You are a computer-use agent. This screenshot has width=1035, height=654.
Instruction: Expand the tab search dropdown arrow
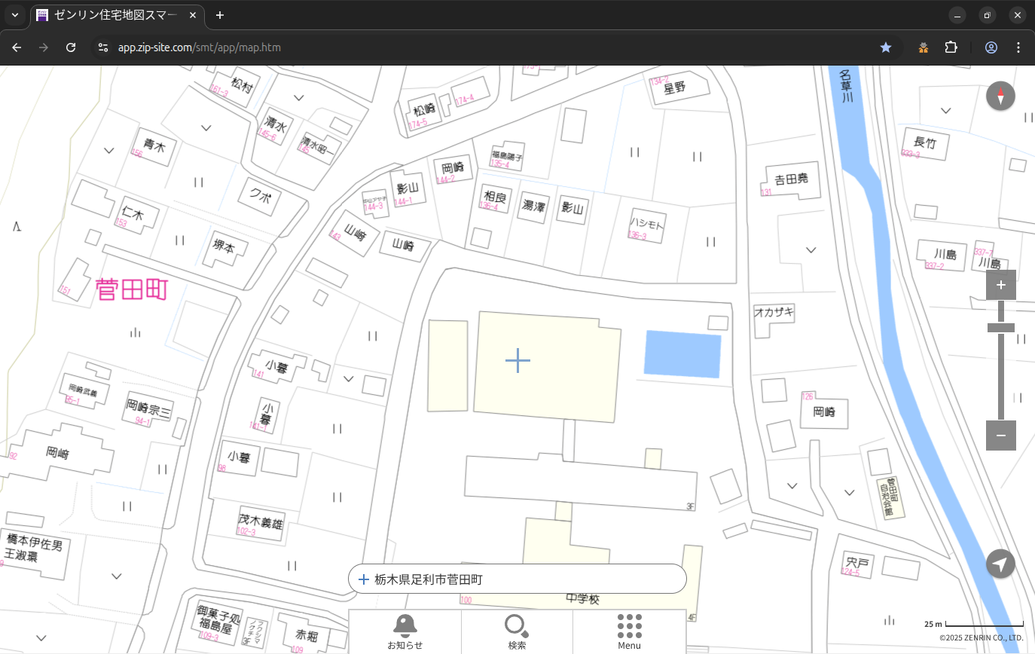point(14,15)
